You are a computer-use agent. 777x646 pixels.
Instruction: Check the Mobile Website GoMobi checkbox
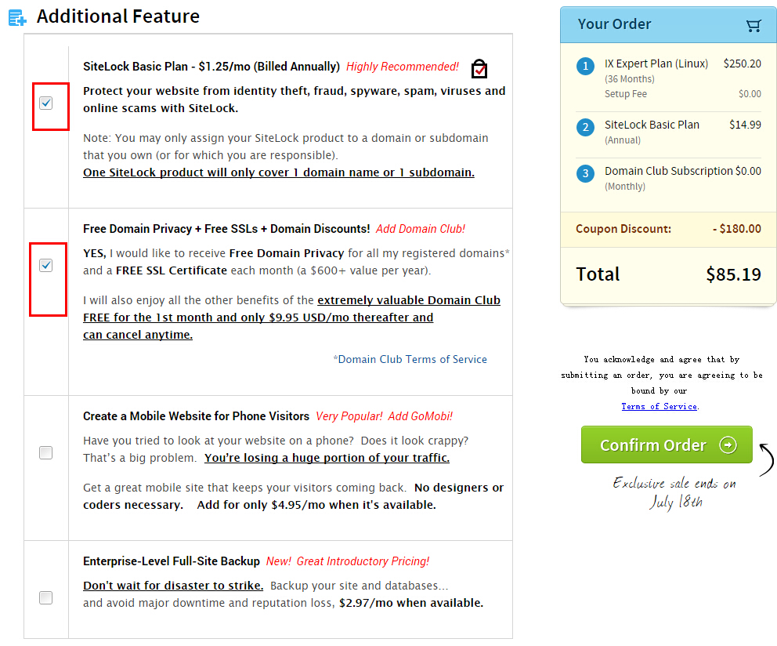click(x=45, y=452)
